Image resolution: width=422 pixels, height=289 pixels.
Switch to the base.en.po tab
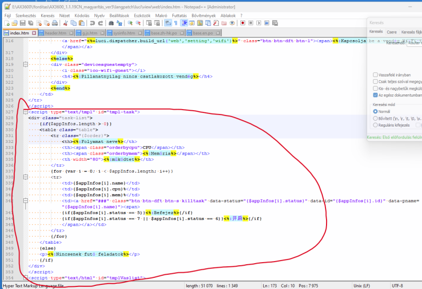[x=203, y=33]
